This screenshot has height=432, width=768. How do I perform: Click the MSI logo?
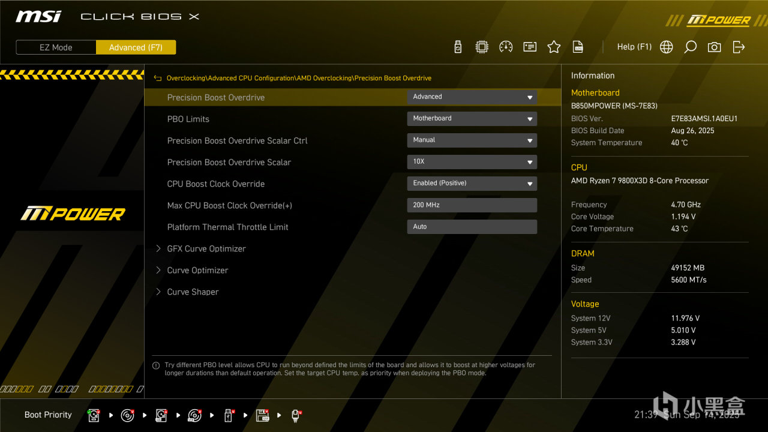click(x=38, y=16)
